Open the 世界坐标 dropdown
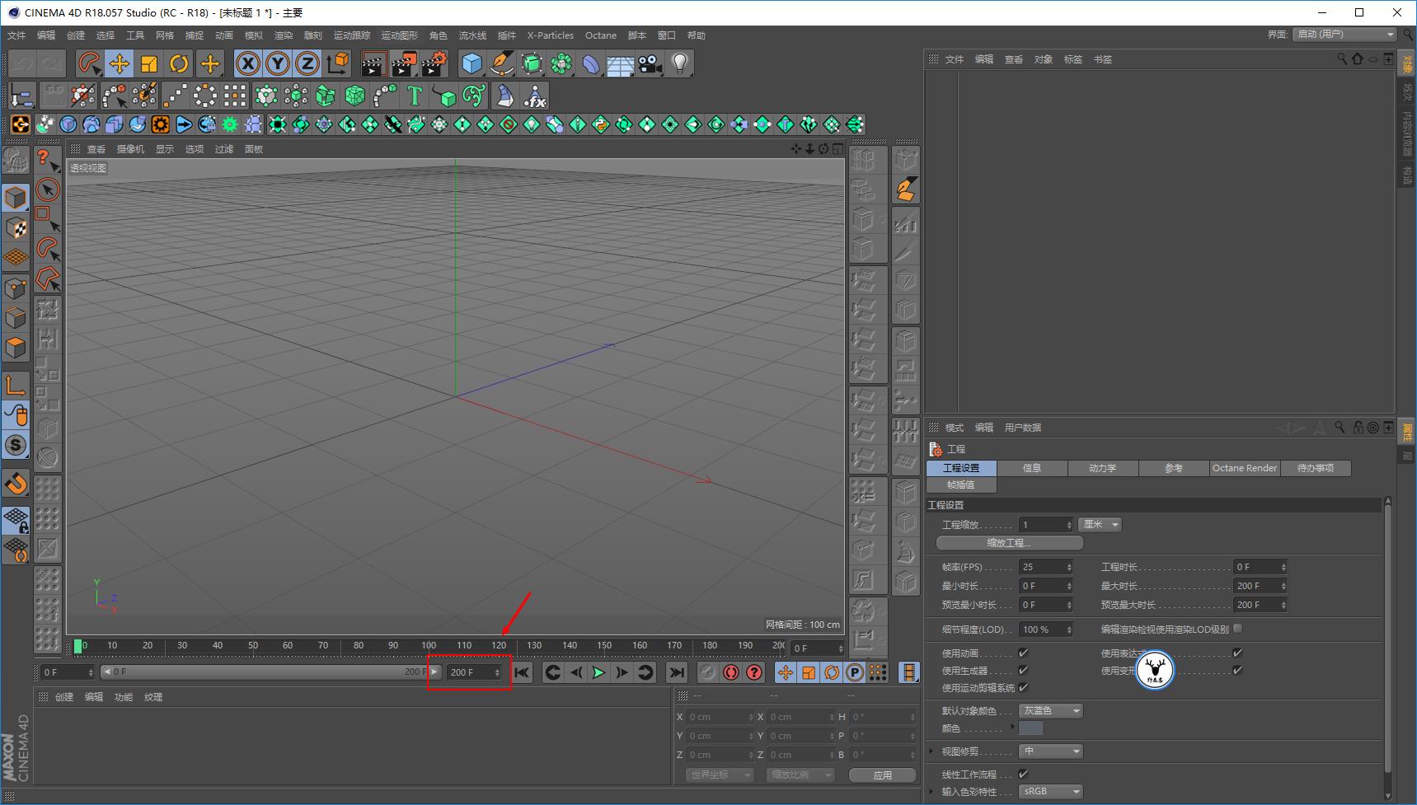This screenshot has width=1417, height=805. click(x=720, y=775)
